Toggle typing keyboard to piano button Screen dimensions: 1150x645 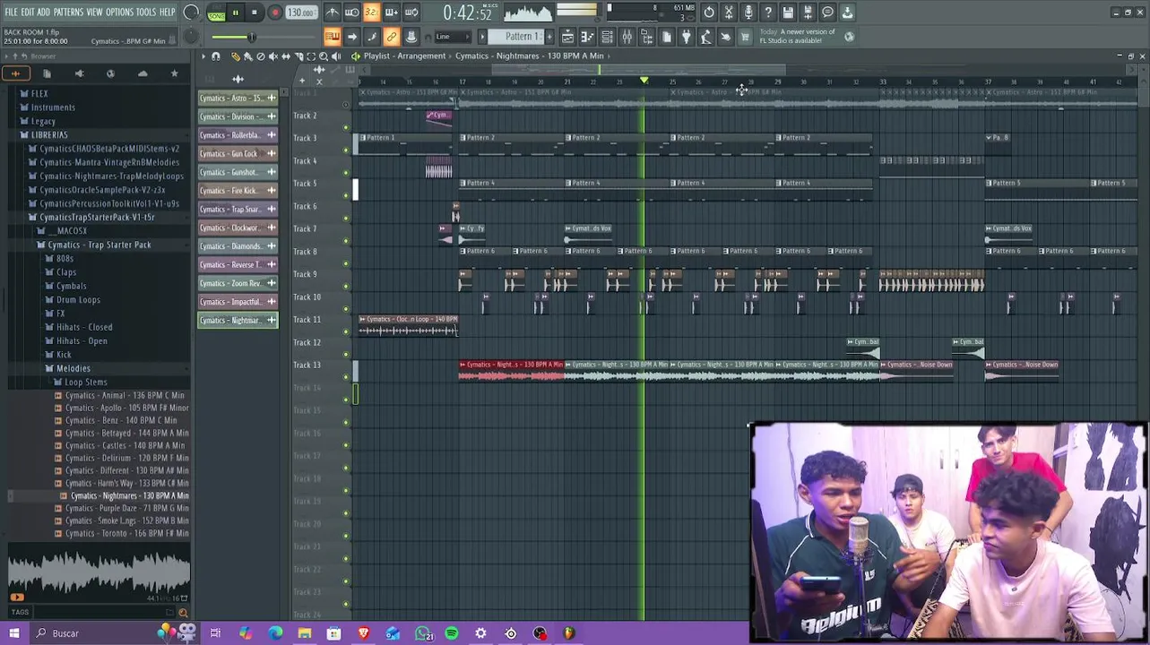click(332, 37)
